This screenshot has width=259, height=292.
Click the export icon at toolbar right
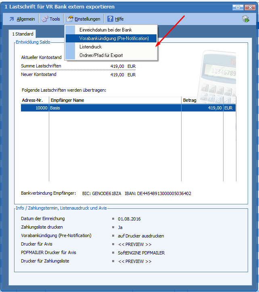245,19
